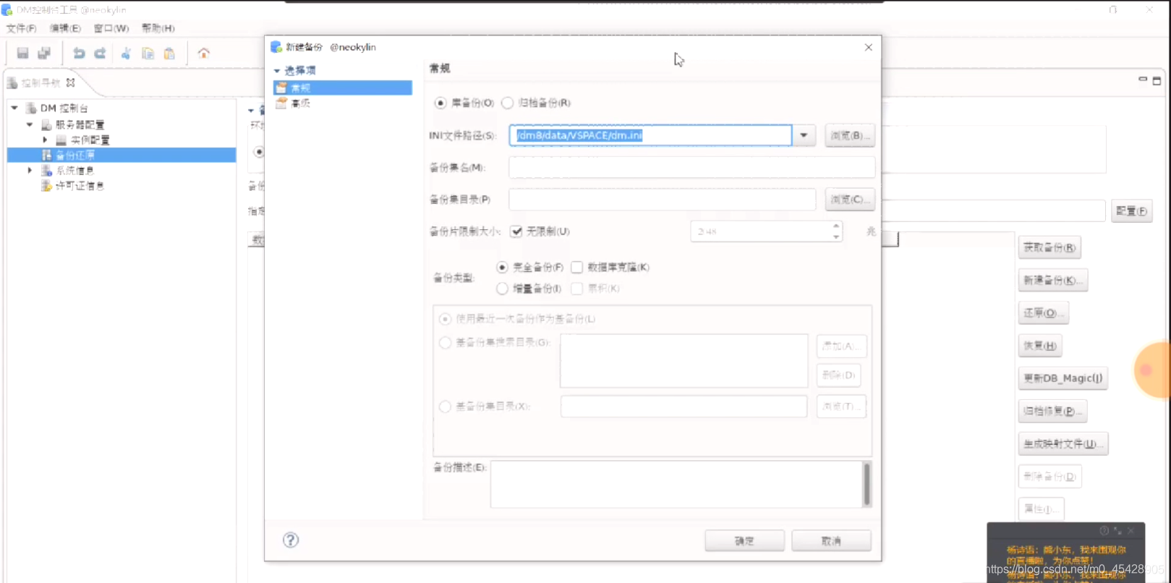Select the 常规 page in dialog sidebar
Image resolution: width=1171 pixels, height=583 pixels.
[343, 88]
